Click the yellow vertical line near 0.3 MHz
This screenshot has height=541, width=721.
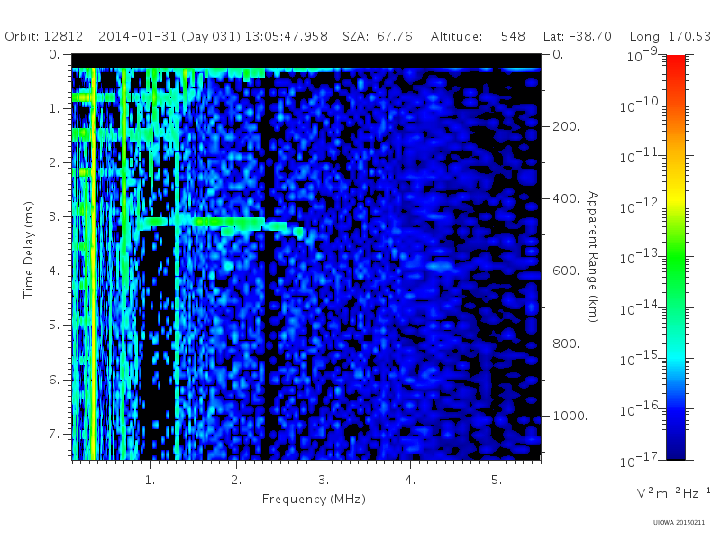coord(94,262)
